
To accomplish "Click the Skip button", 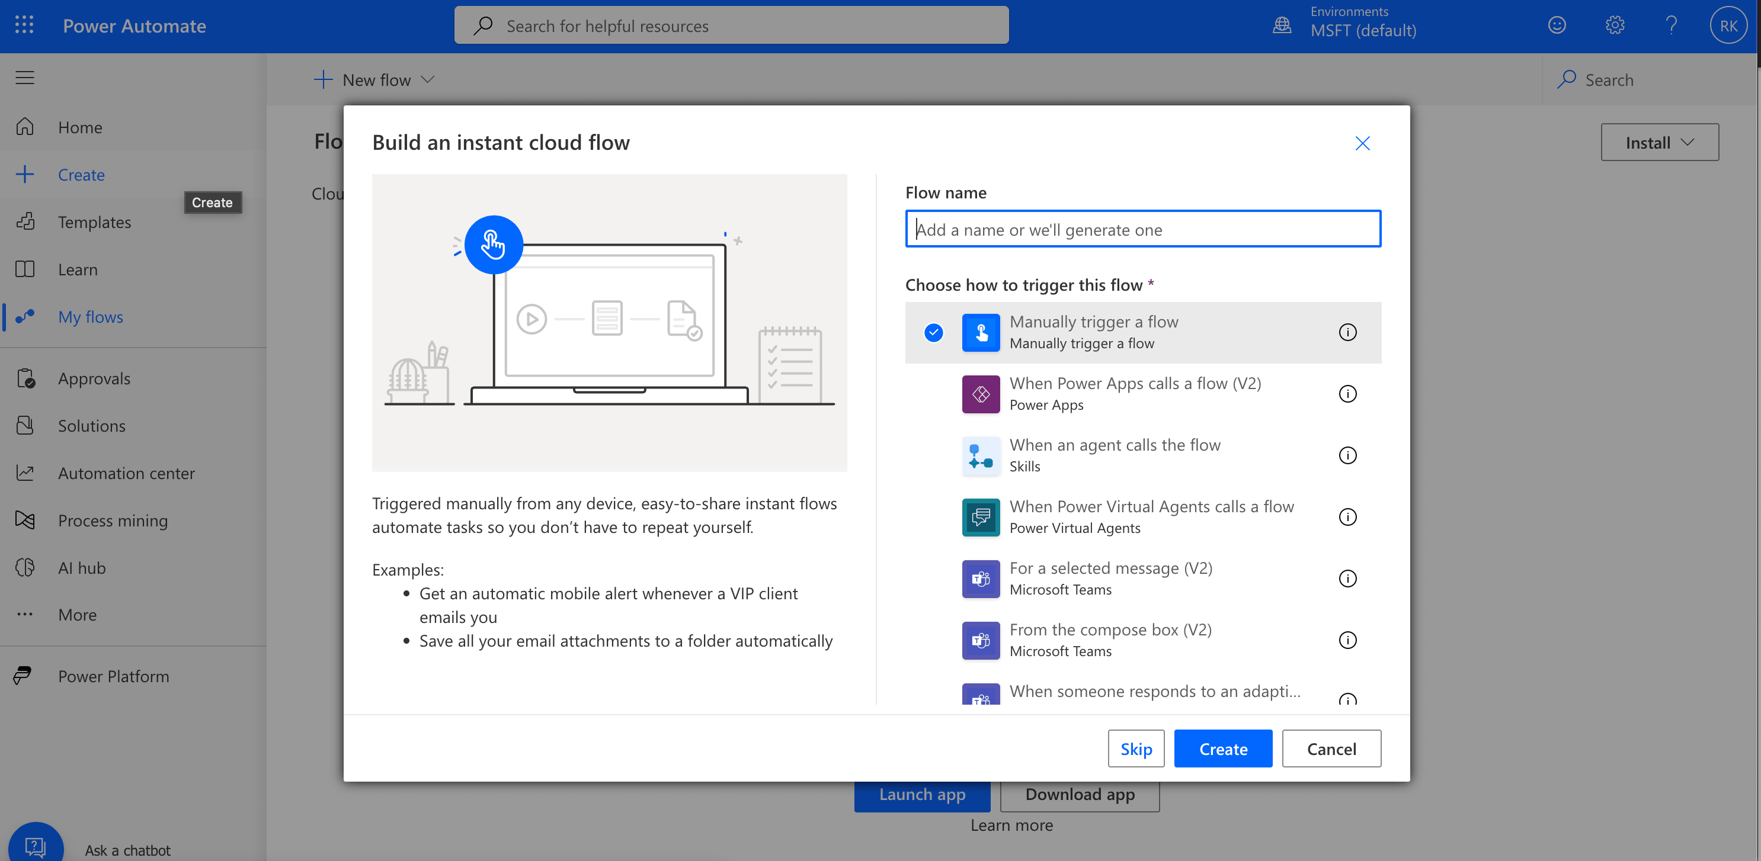I will pyautogui.click(x=1135, y=749).
